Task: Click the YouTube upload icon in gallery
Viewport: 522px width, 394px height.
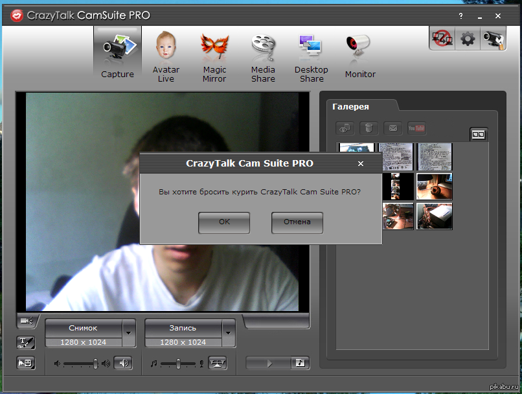Action: 416,128
